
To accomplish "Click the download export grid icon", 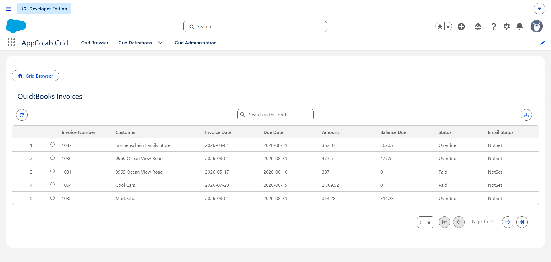I will tap(526, 115).
